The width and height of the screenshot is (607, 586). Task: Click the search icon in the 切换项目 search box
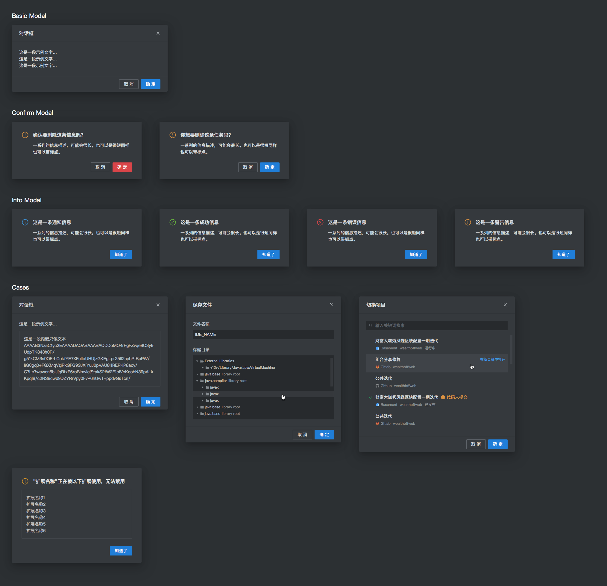click(x=371, y=325)
